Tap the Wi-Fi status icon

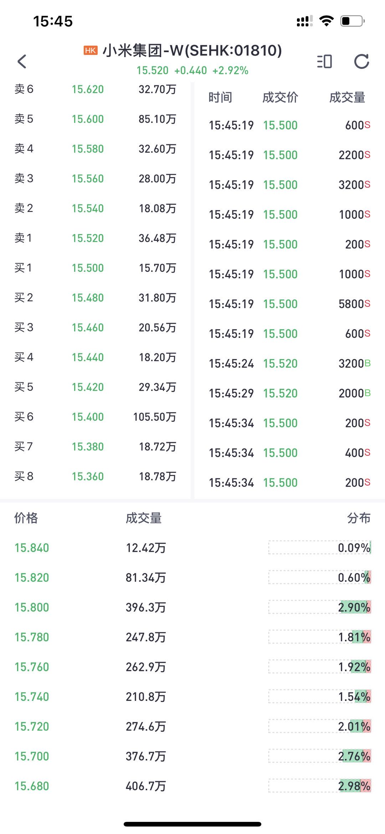click(326, 21)
